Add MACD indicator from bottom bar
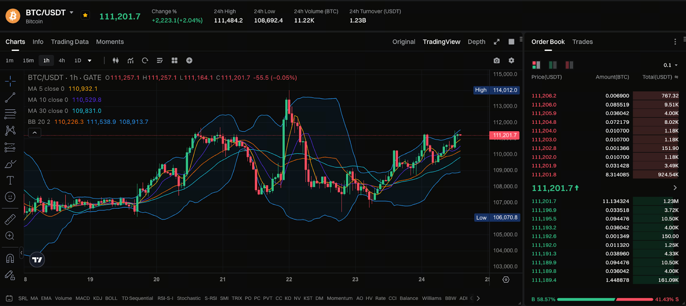The image size is (686, 306). [x=83, y=298]
